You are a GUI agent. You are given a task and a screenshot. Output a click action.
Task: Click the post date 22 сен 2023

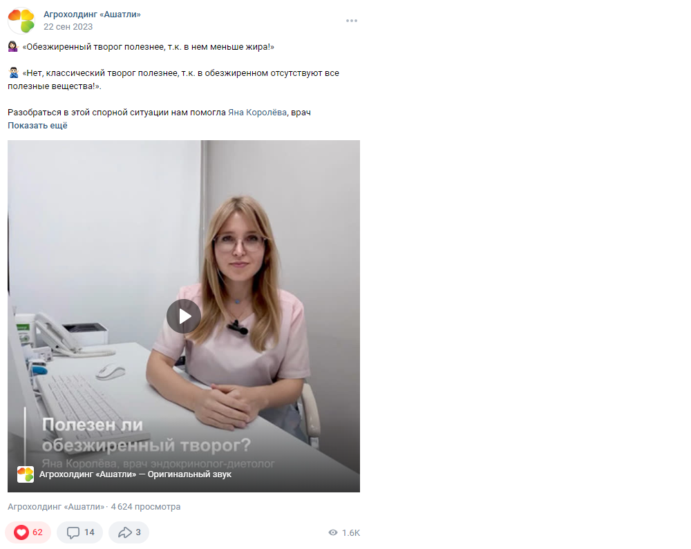coord(68,27)
